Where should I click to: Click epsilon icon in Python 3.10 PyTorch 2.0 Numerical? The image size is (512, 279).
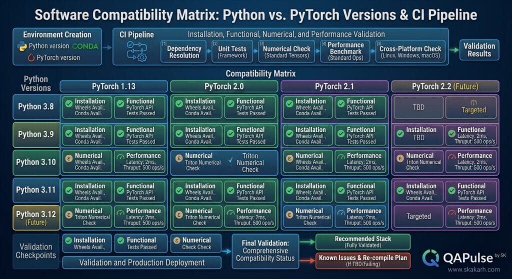(x=179, y=158)
